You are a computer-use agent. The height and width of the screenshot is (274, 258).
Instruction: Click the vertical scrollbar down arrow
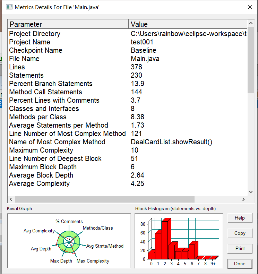click(x=251, y=192)
